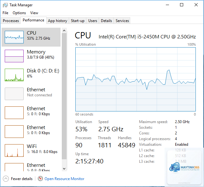Open the Start-up tab
Image resolution: width=204 pixels, height=187 pixels.
[78, 21]
